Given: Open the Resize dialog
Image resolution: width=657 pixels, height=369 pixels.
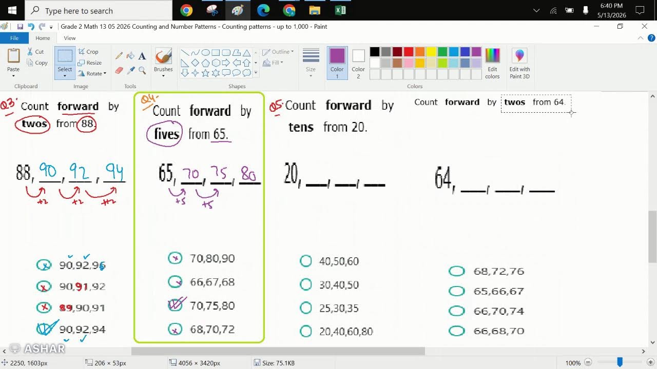Looking at the screenshot, I should coord(90,63).
